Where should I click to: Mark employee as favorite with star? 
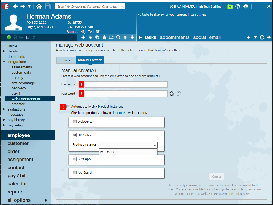[x=104, y=37]
